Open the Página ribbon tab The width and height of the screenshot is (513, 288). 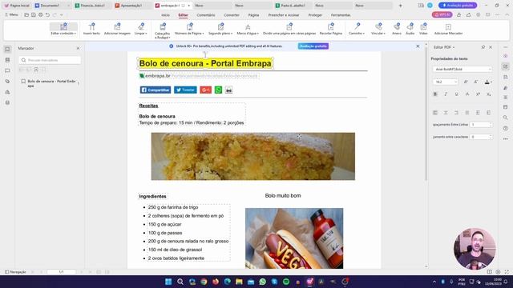253,15
